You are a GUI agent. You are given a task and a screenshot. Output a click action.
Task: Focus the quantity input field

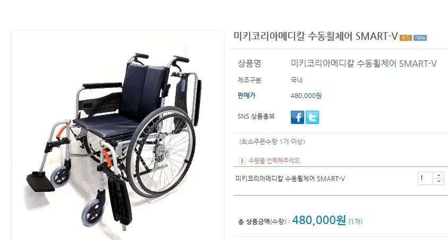point(425,179)
